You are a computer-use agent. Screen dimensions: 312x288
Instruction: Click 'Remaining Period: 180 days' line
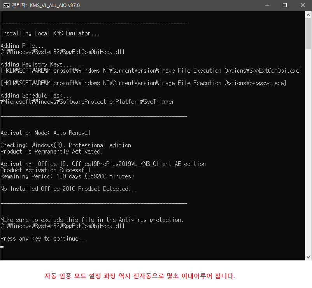pos(67,176)
